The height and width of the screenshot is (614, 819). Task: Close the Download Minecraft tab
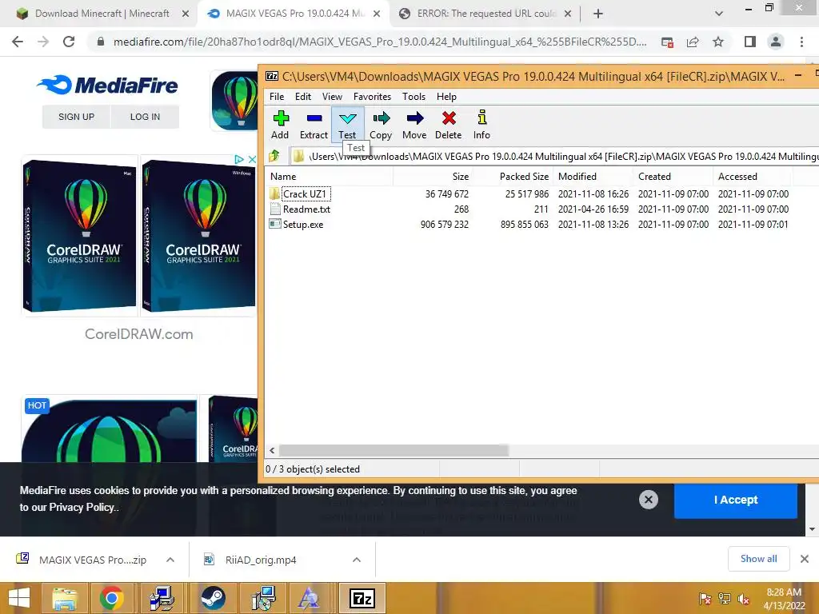tap(186, 14)
